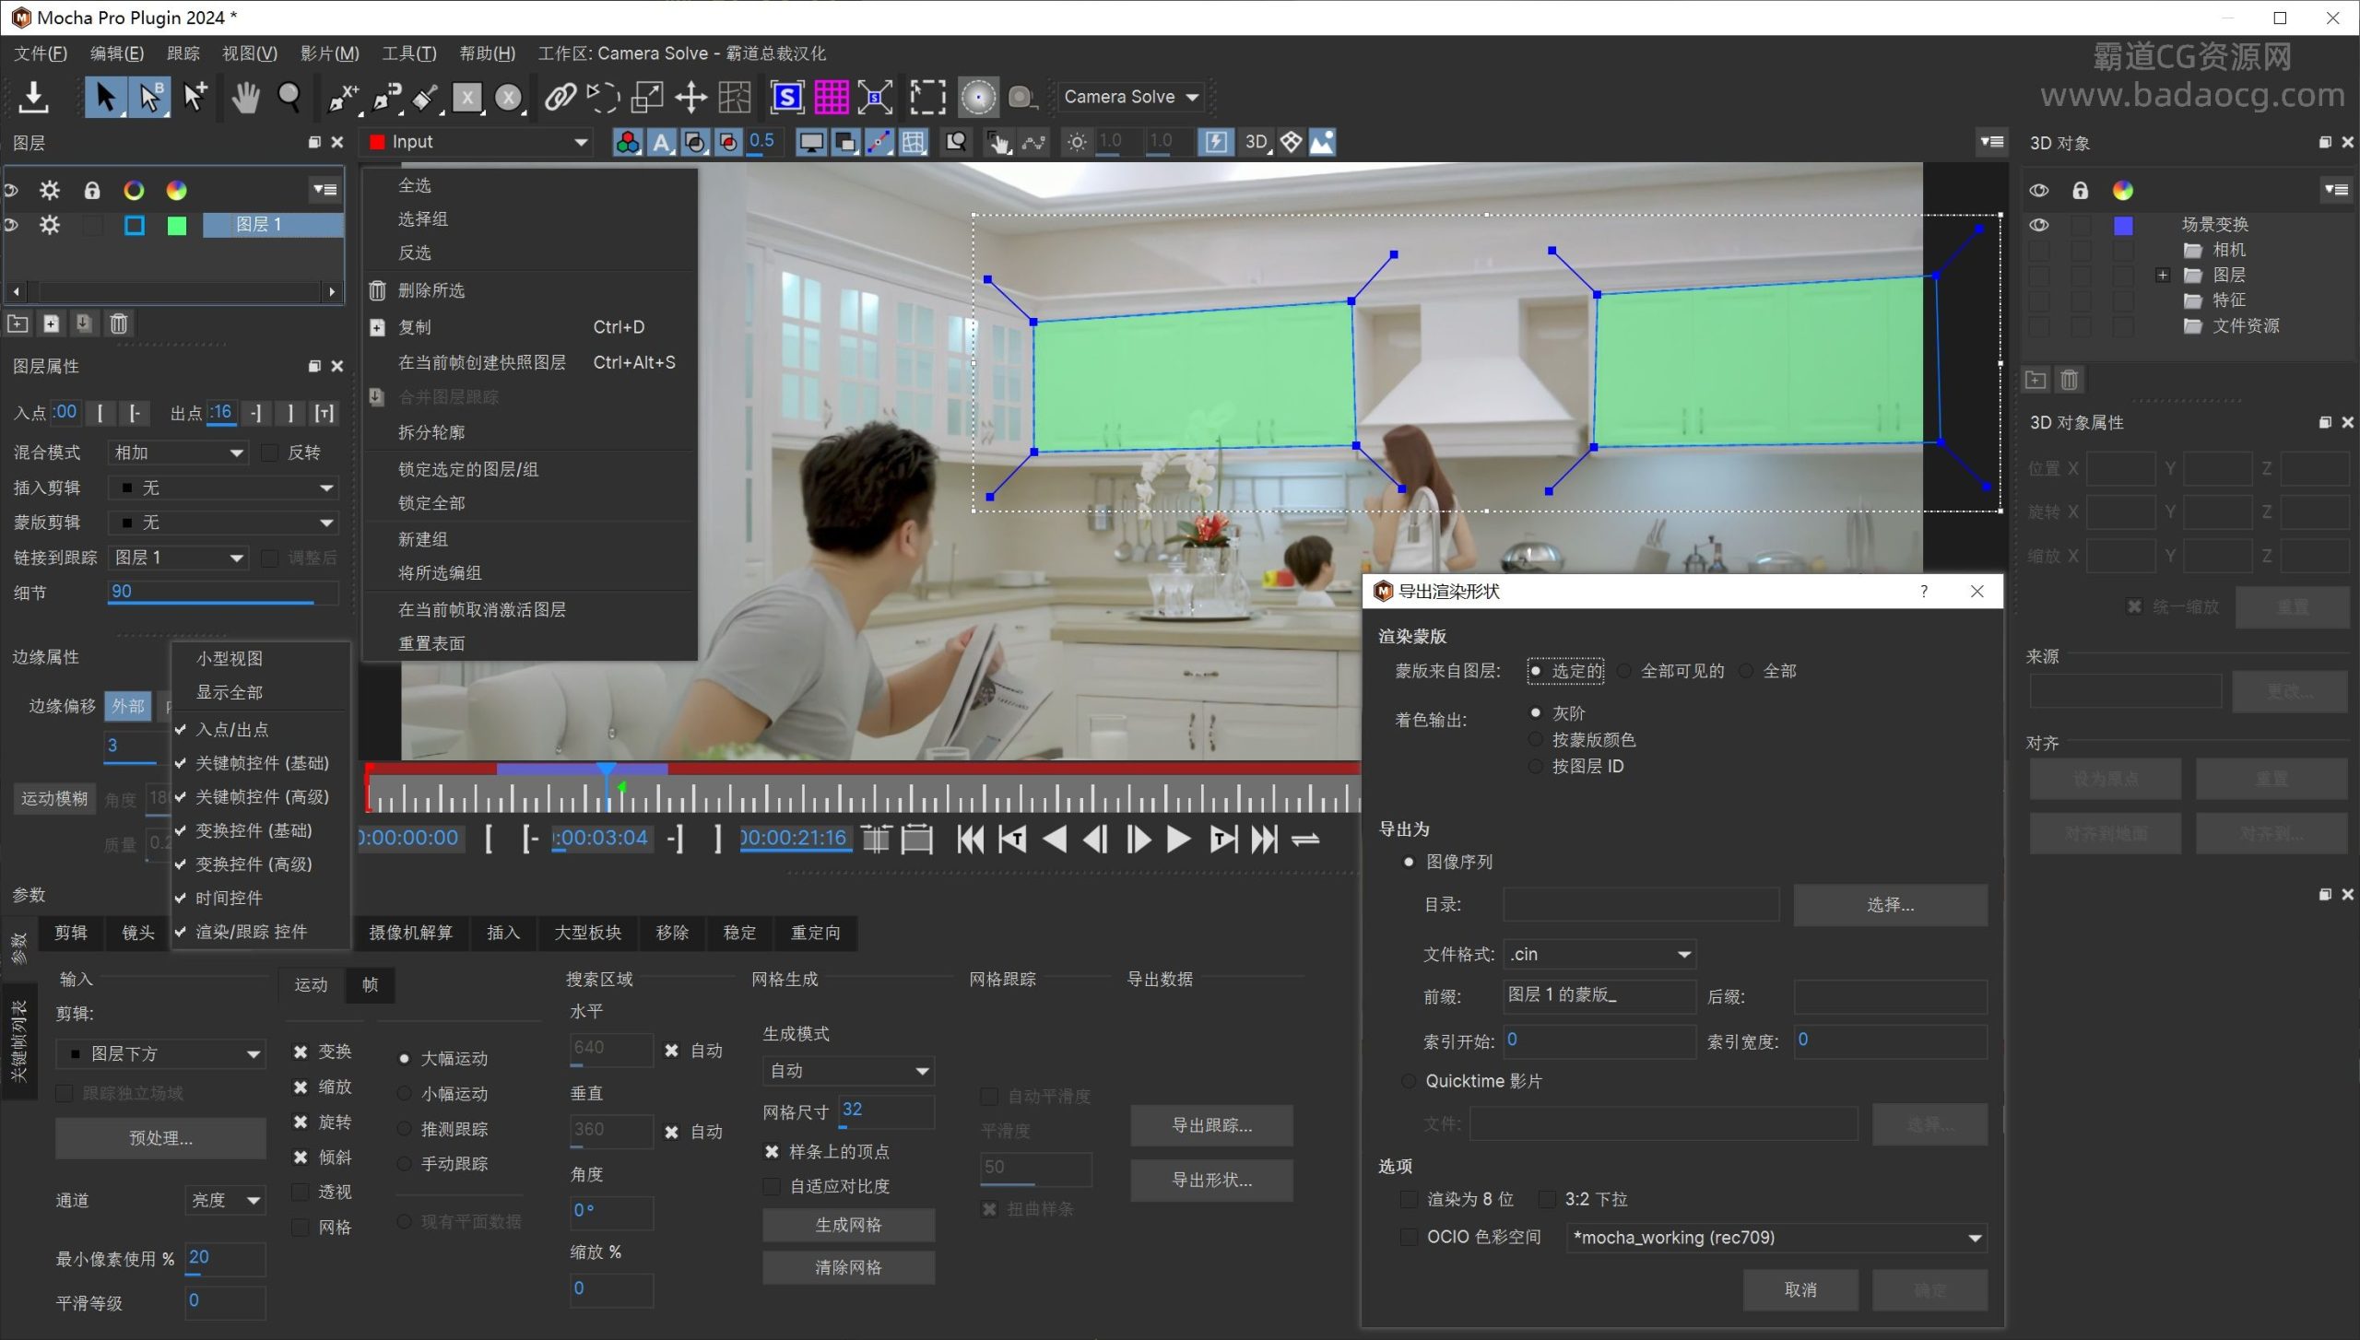Select the Zoom magnifier tool
This screenshot has width=2360, height=1340.
[x=289, y=97]
